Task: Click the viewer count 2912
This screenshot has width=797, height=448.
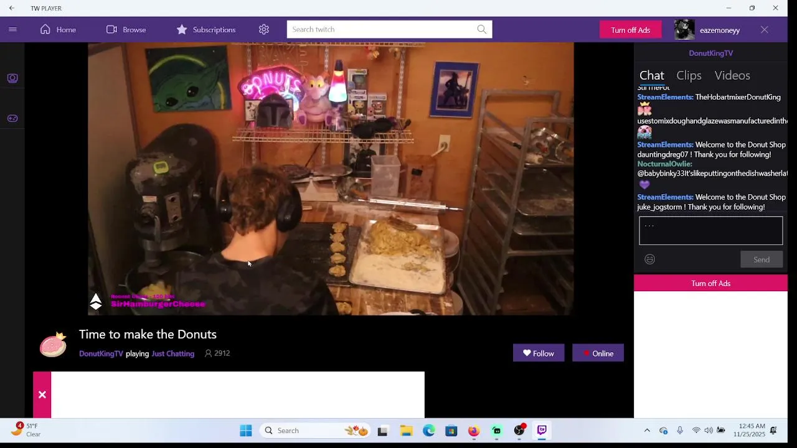Action: (217, 353)
